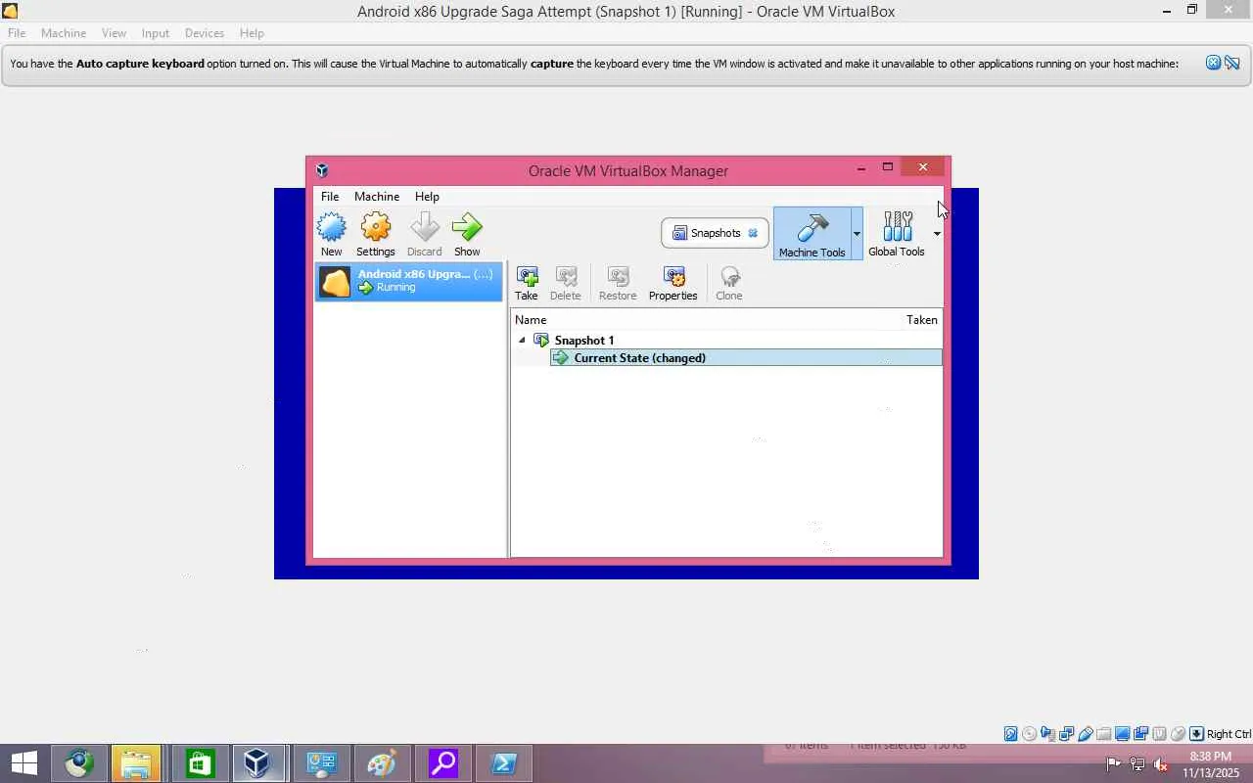Click the Action Center flag tray icon
The height and width of the screenshot is (783, 1253).
pyautogui.click(x=1114, y=764)
